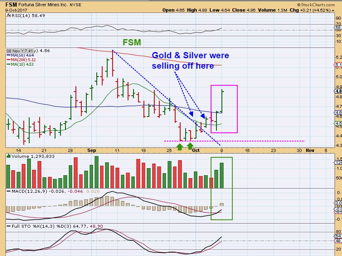Click the 4.7 price axis label
This screenshot has height=256, width=342.
[339, 107]
